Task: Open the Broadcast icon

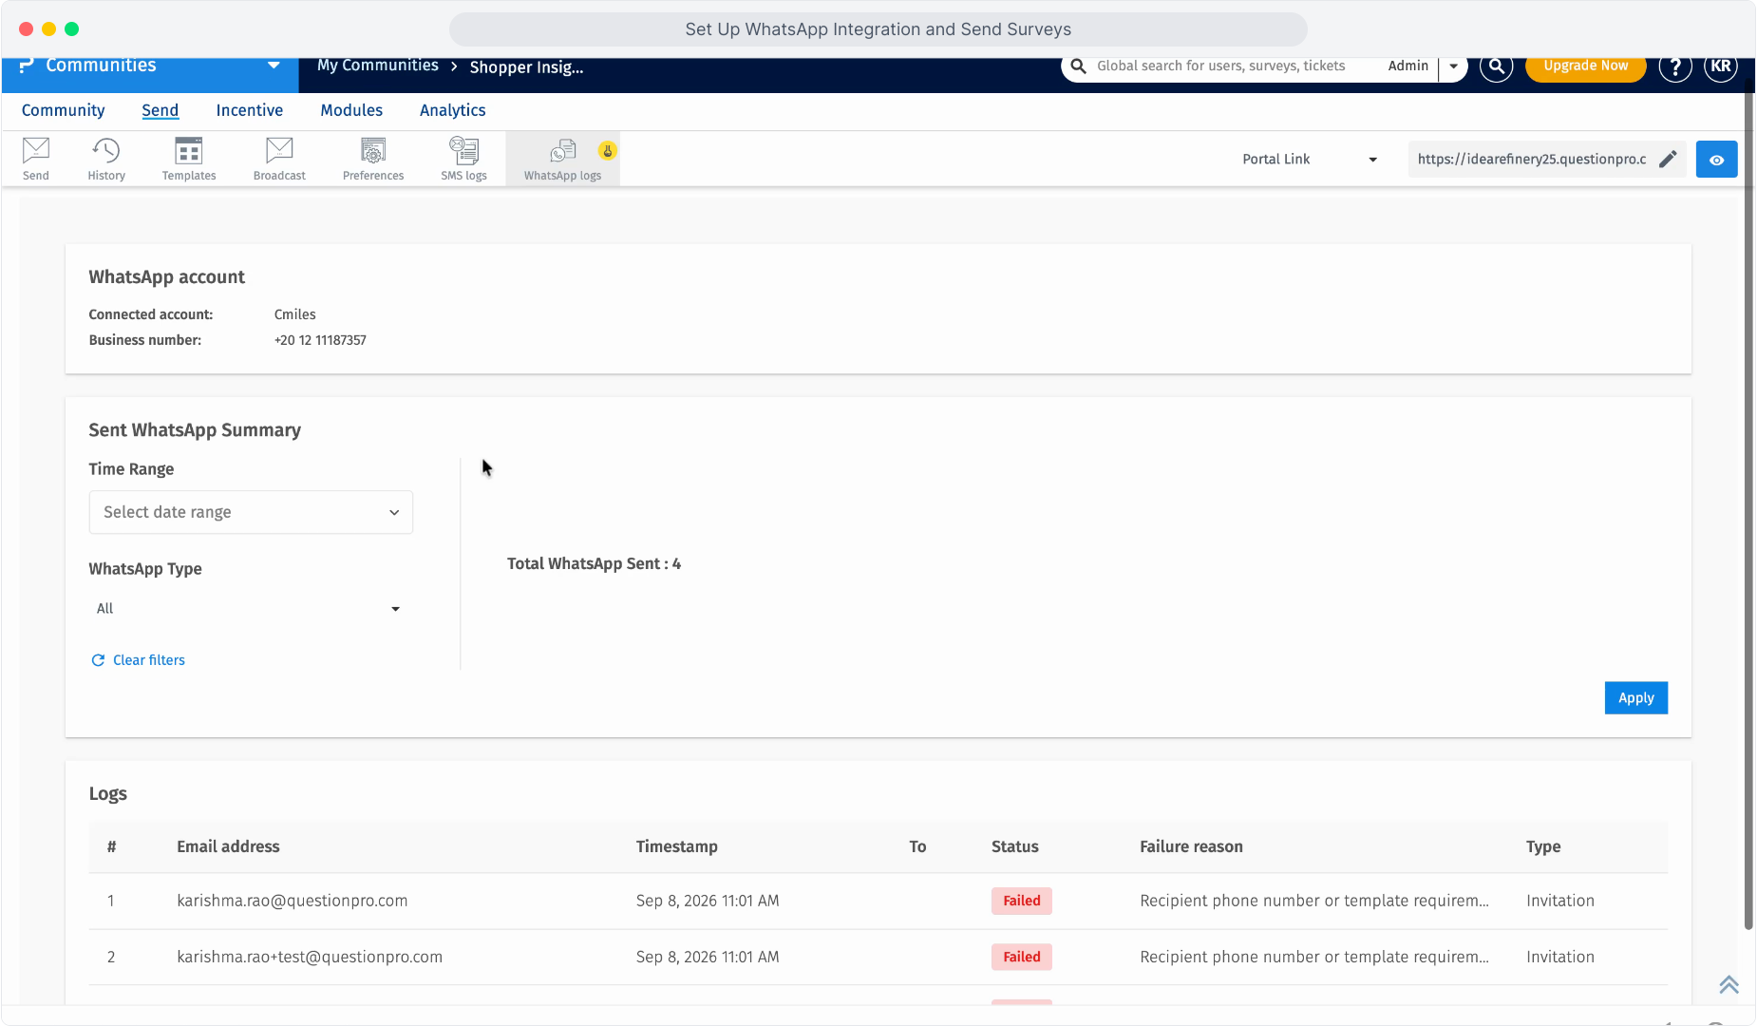Action: 279,159
